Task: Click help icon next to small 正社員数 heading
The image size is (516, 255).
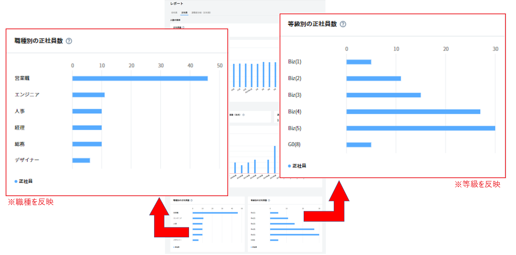Action: [x=183, y=27]
